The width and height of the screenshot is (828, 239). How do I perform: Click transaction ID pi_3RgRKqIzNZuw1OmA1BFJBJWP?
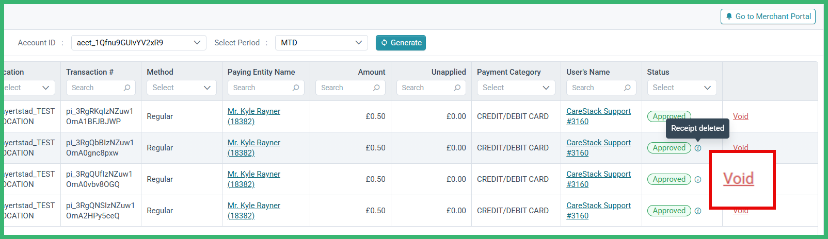click(100, 116)
